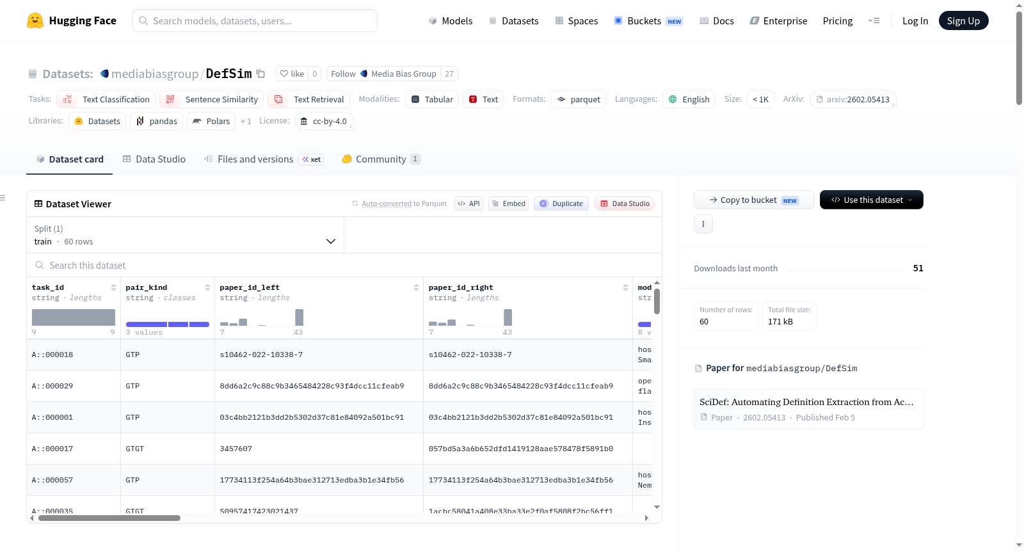Open the Use this dataset dropdown
The width and height of the screenshot is (1024, 551).
tap(872, 200)
